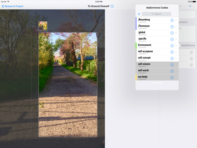
Task: Expand the /Tennessee row chevron
Action: click(176, 27)
